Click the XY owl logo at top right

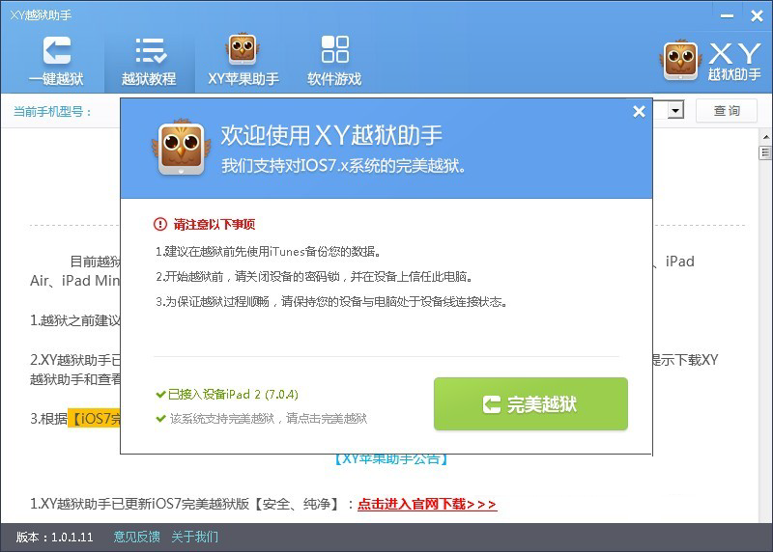(x=711, y=61)
